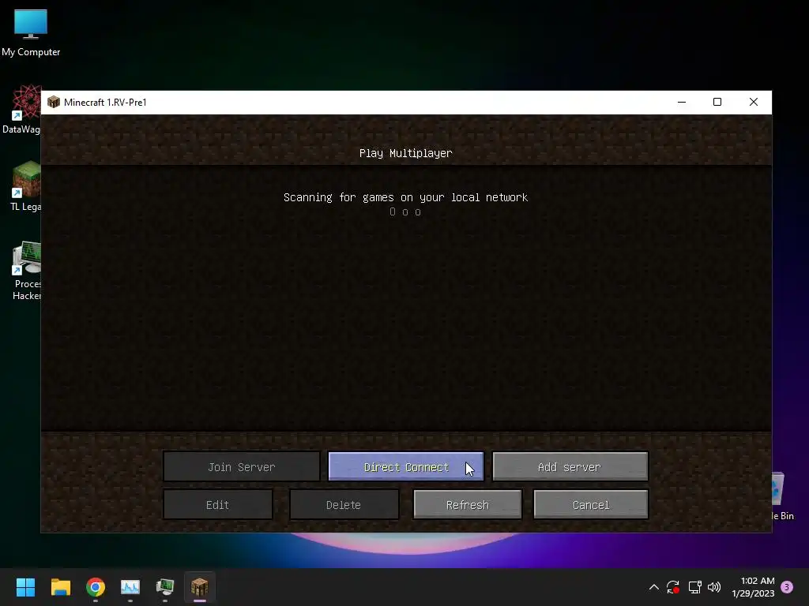
Task: Open the performance graph taskbar app
Action: click(x=130, y=587)
